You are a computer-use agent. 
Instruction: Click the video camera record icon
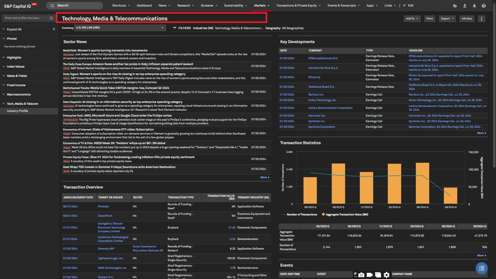point(370,275)
